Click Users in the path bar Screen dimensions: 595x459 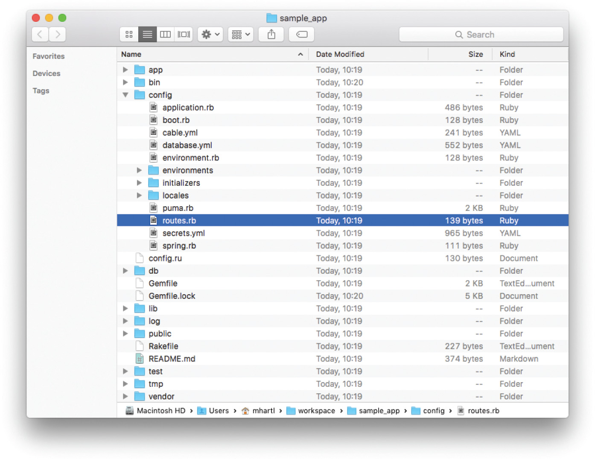(213, 411)
